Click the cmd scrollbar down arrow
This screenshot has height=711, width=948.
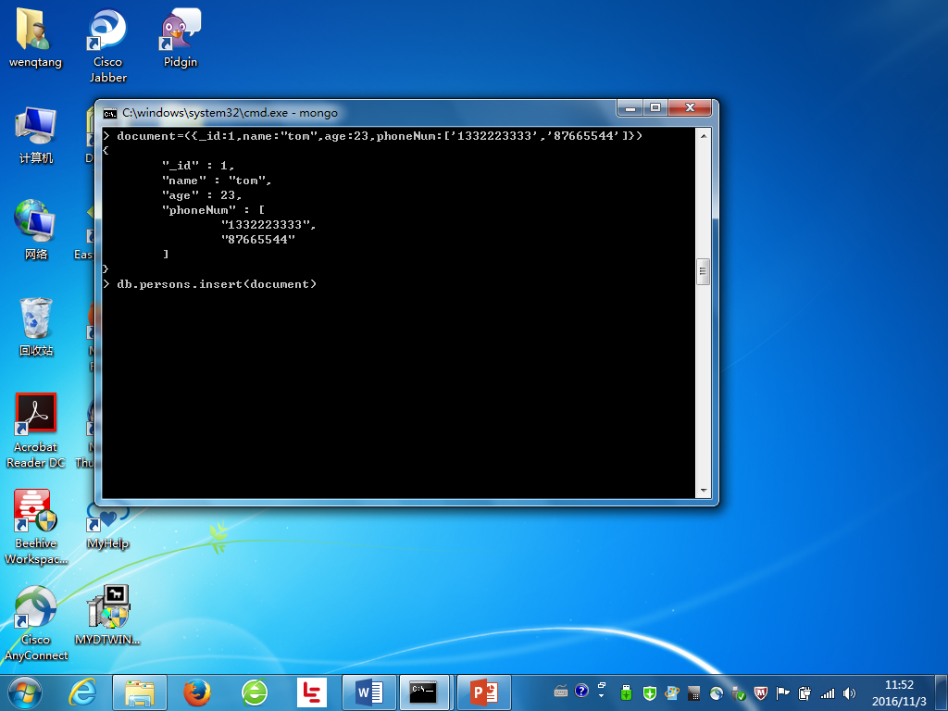click(x=704, y=491)
